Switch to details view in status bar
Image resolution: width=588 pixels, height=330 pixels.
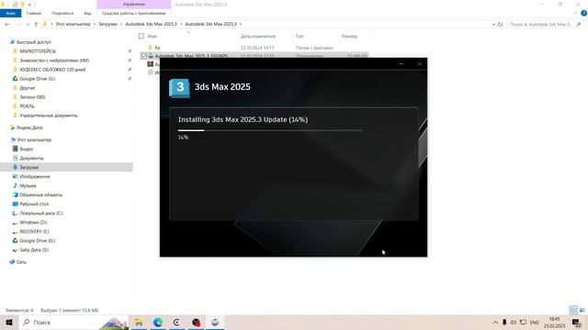pyautogui.click(x=573, y=310)
